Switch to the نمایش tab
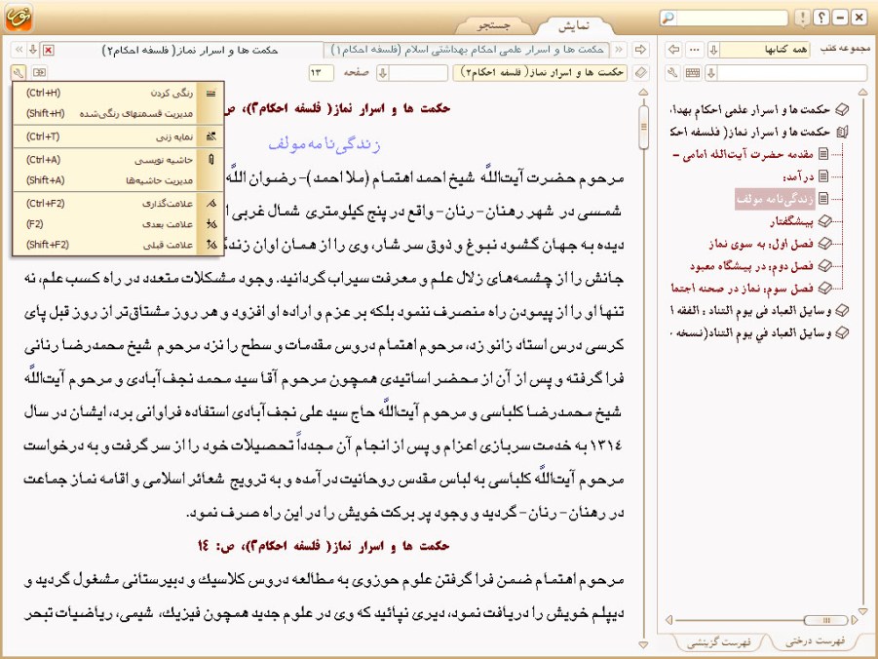 pyautogui.click(x=574, y=25)
